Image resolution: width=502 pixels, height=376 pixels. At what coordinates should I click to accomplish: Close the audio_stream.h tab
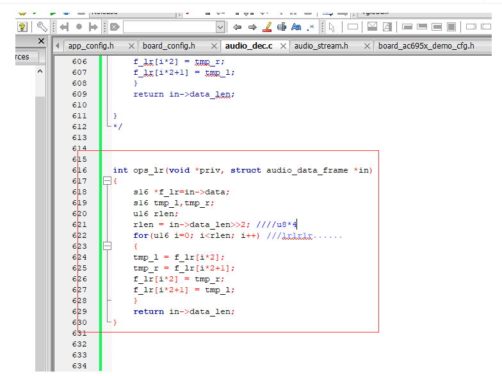tap(368, 46)
